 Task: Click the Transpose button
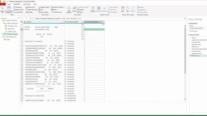(18, 7)
